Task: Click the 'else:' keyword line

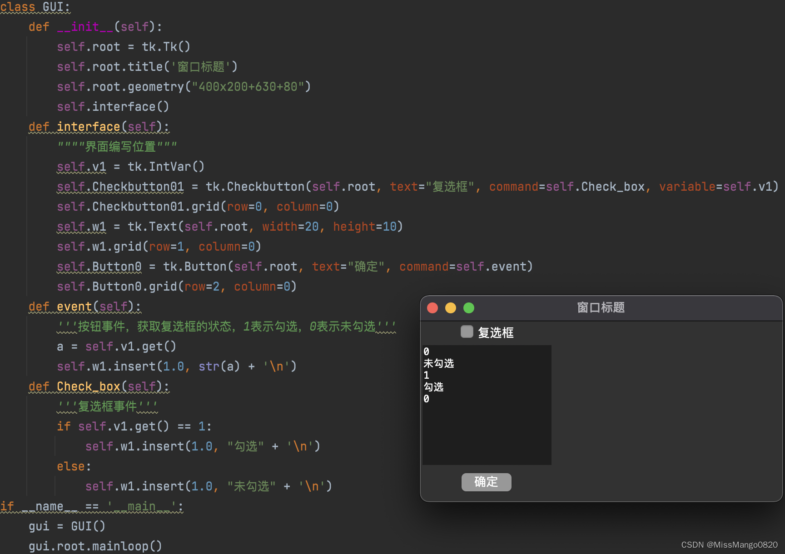Action: (x=74, y=466)
